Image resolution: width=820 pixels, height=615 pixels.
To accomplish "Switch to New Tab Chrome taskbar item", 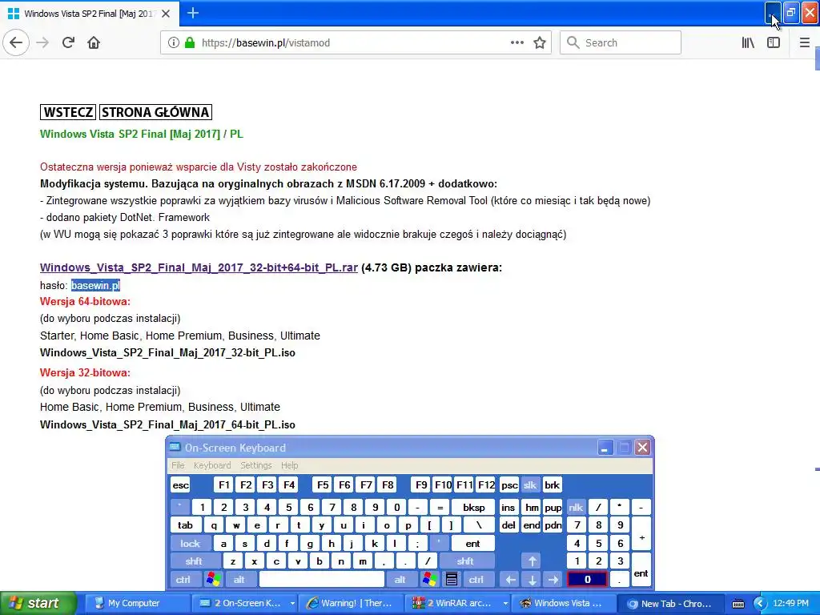I will [672, 604].
